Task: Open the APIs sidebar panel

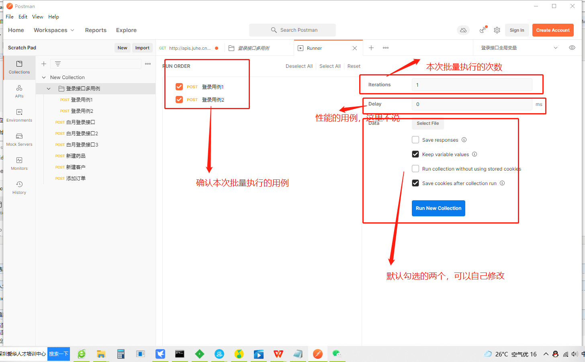Action: 19,92
